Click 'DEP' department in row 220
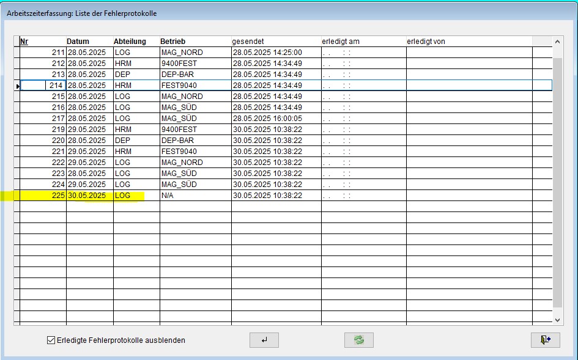This screenshot has height=360, width=578. [122, 141]
